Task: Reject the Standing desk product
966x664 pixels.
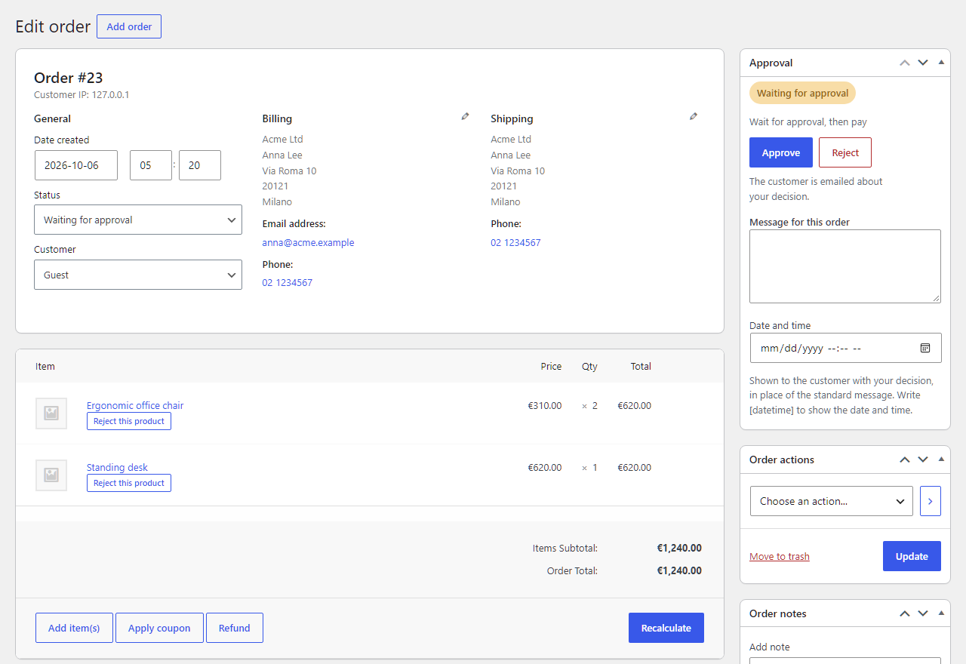Action: [129, 483]
